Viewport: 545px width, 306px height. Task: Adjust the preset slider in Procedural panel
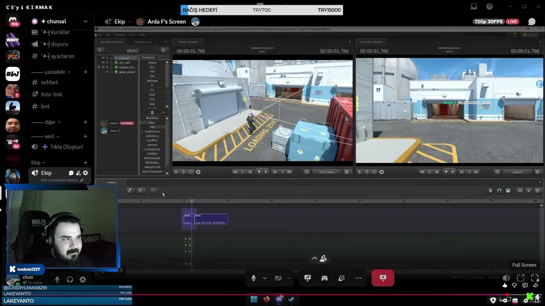point(152,112)
